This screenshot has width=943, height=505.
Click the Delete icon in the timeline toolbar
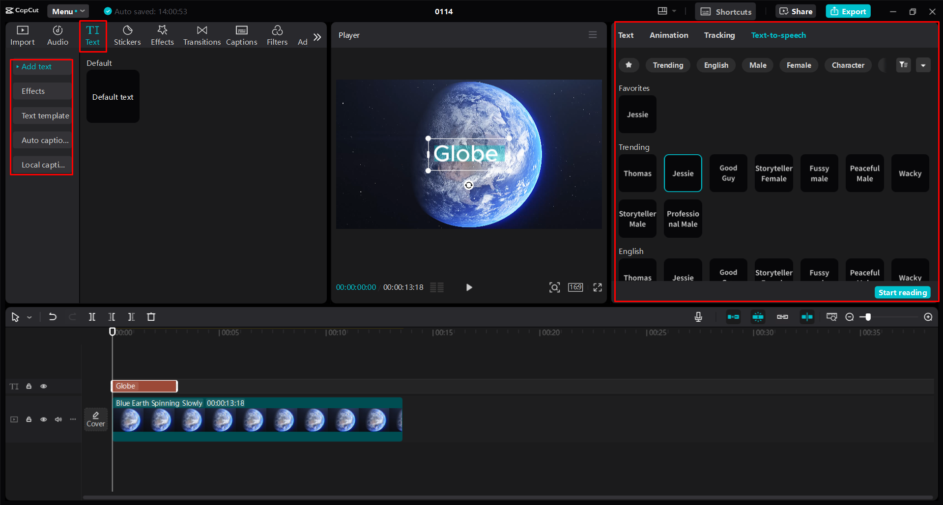[151, 317]
